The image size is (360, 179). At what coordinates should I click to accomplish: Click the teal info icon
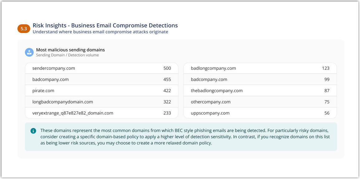pos(33,131)
